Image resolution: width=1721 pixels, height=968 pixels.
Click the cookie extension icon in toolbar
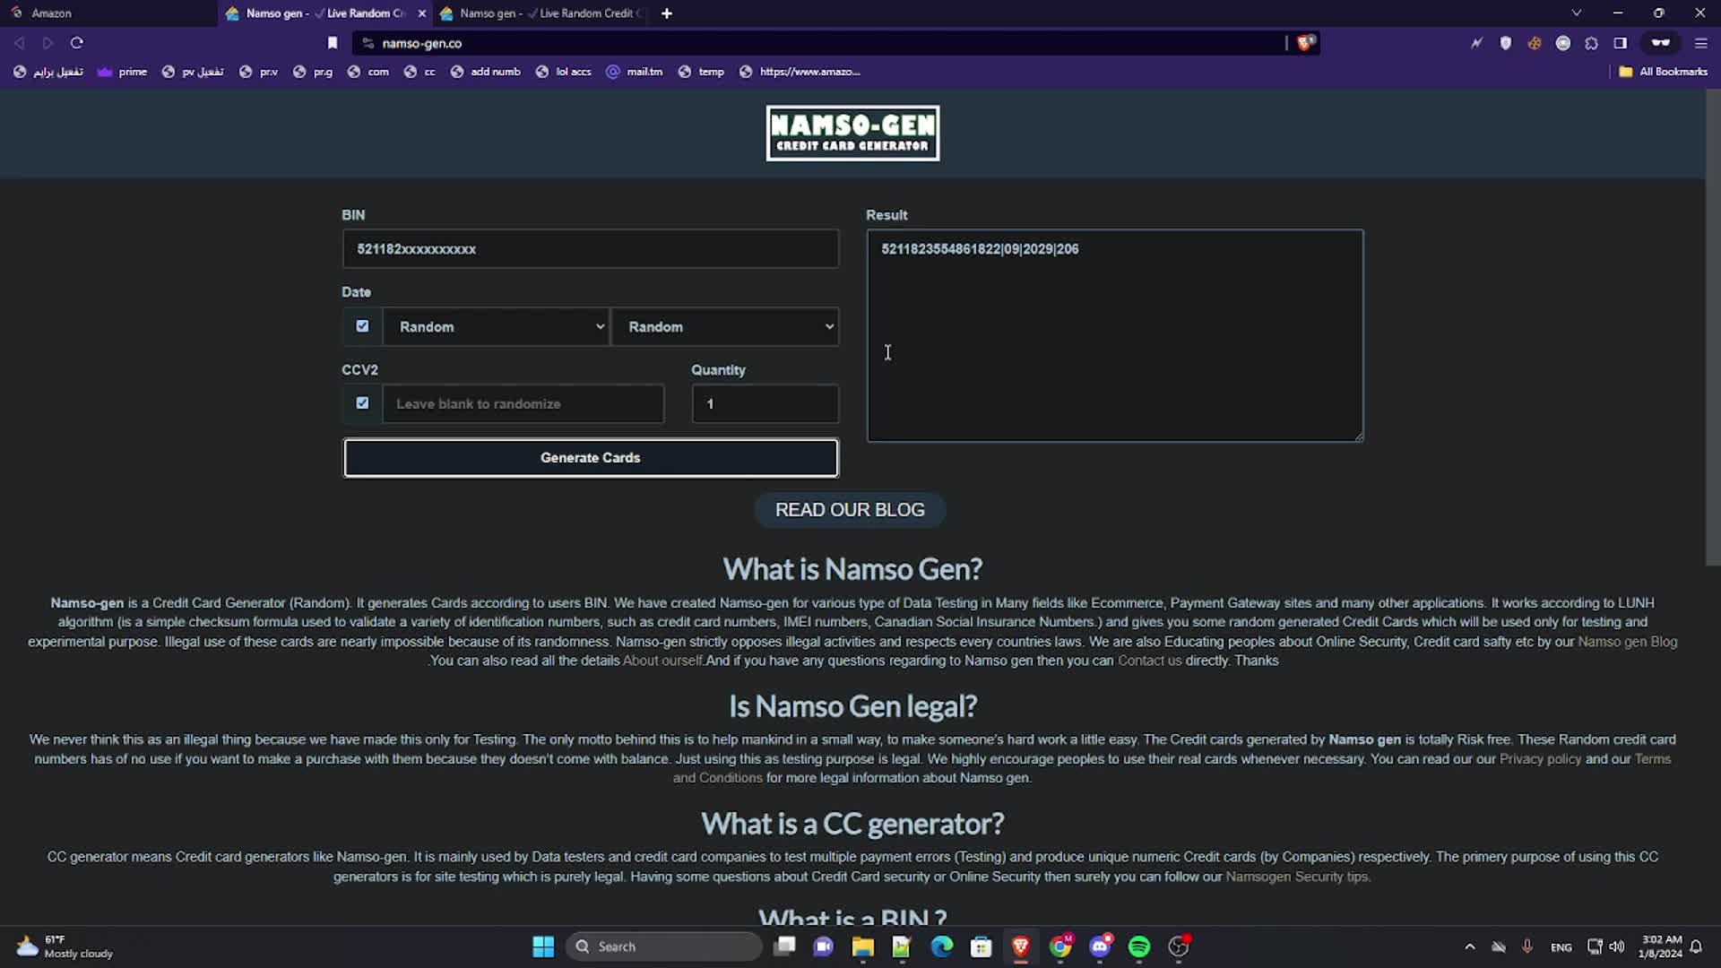(1535, 42)
